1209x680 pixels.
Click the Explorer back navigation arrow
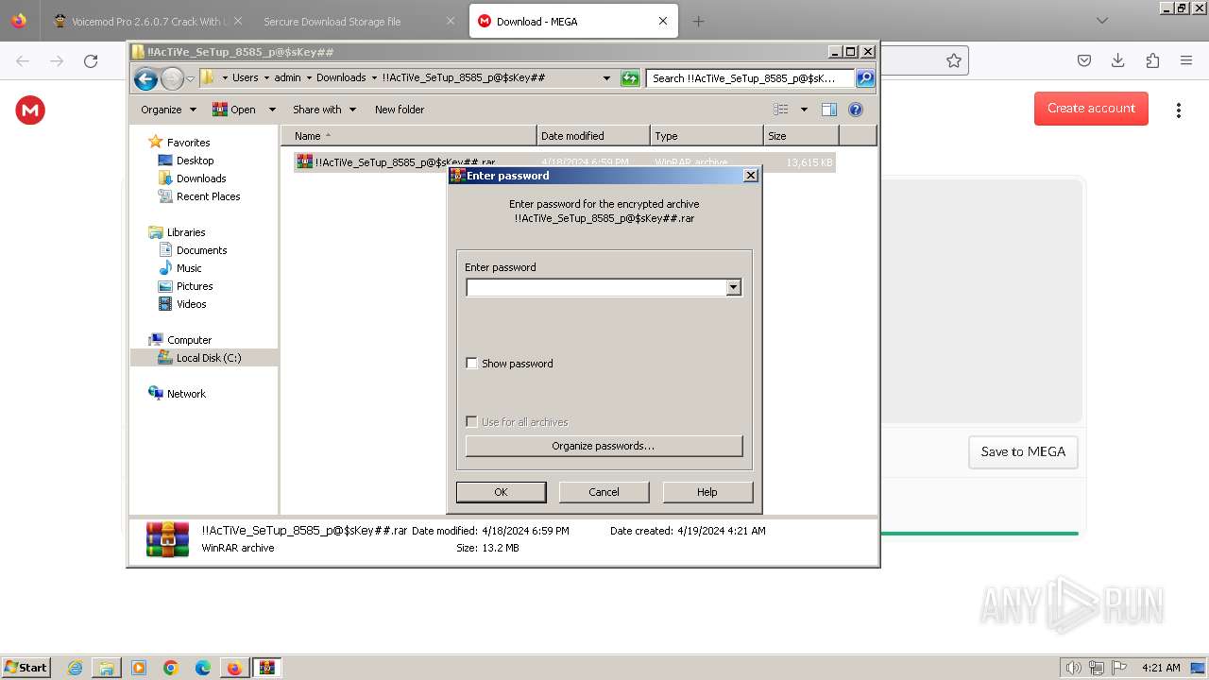(145, 78)
